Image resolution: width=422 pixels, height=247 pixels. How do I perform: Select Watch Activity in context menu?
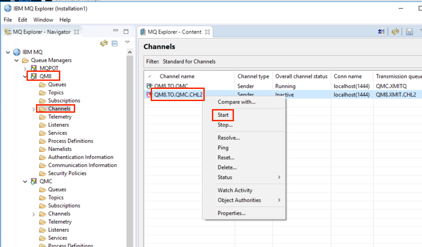pyautogui.click(x=235, y=190)
